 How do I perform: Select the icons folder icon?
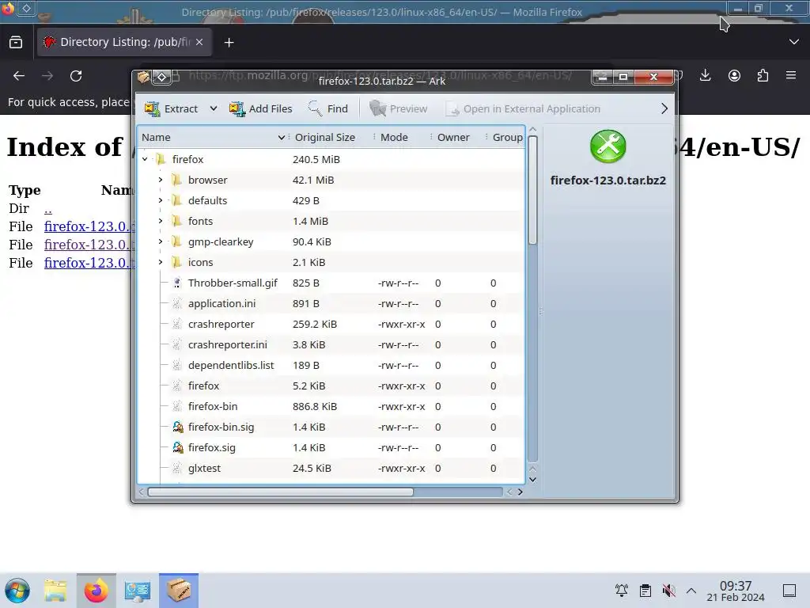177,262
